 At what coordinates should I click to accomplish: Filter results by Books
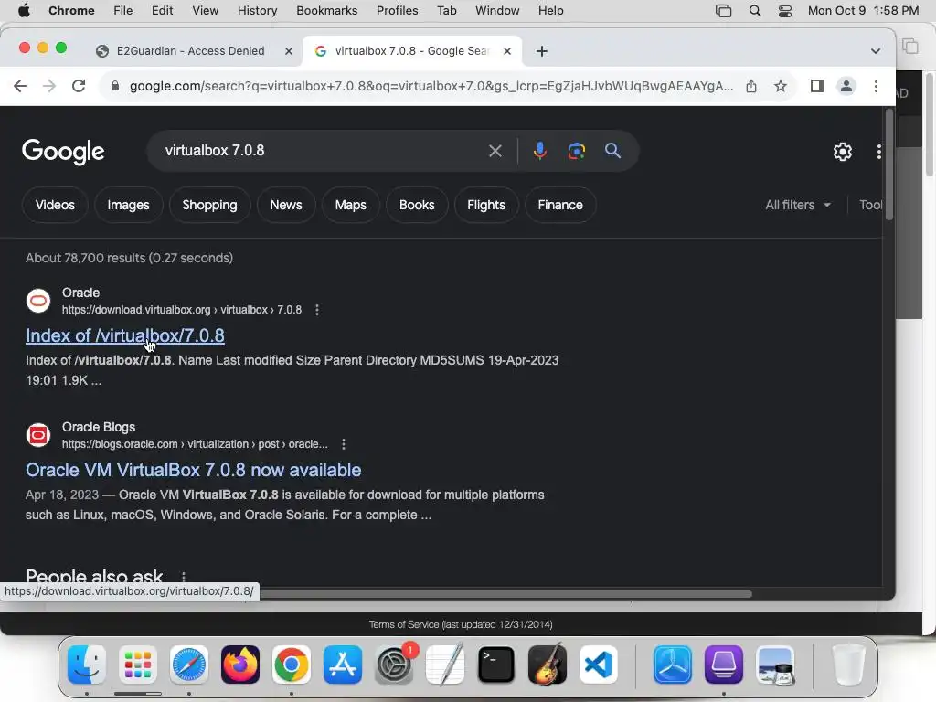[417, 205]
